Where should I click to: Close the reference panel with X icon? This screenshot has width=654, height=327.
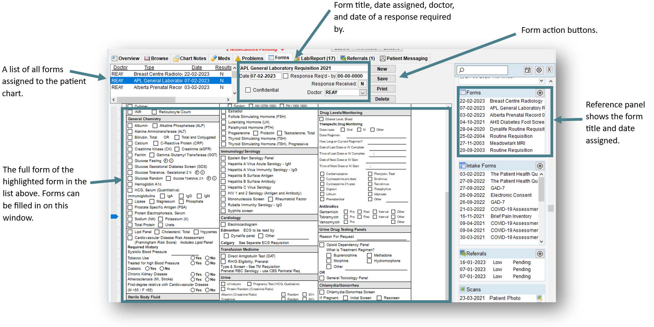(x=549, y=70)
